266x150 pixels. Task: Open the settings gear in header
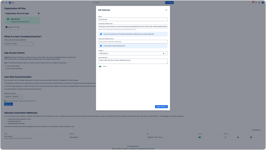click(x=259, y=3)
